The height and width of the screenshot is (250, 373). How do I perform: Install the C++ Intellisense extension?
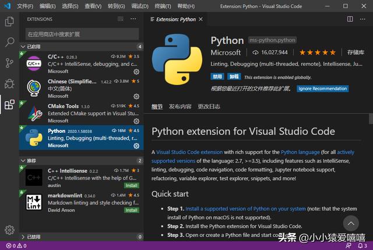tap(131, 185)
